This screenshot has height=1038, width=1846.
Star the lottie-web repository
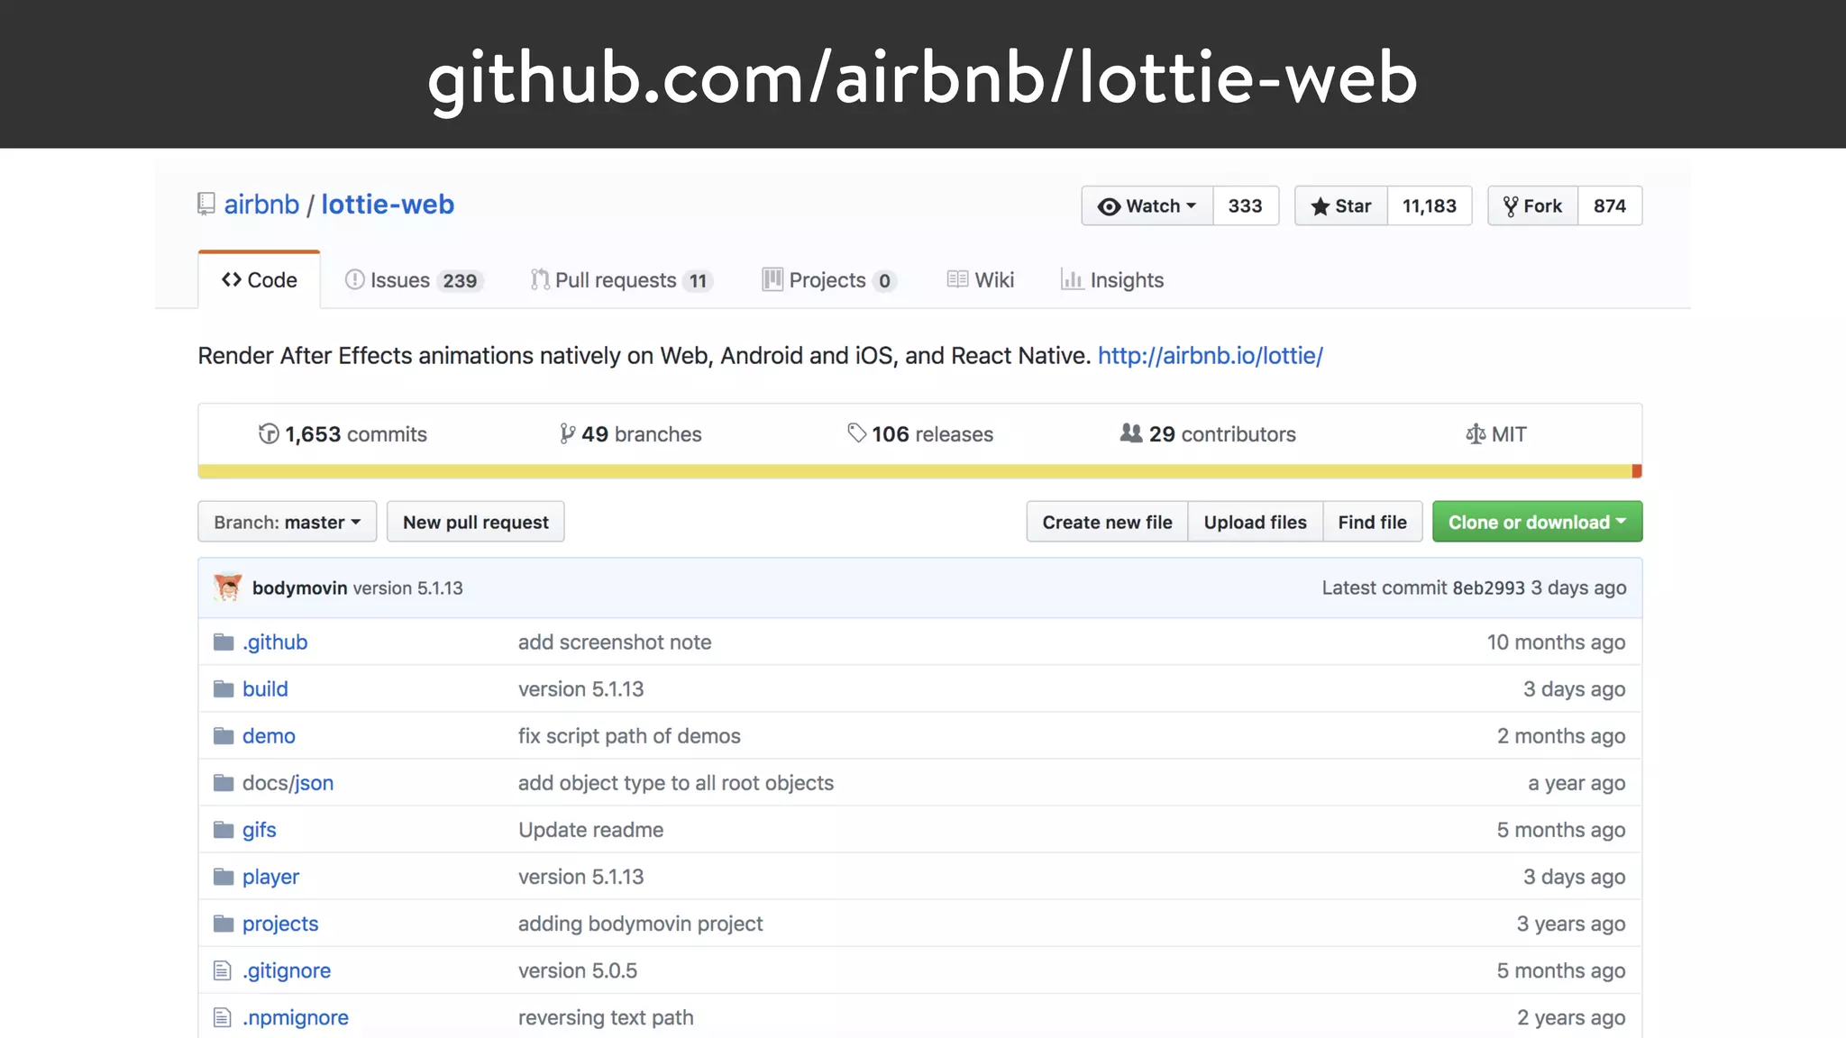[x=1341, y=205]
